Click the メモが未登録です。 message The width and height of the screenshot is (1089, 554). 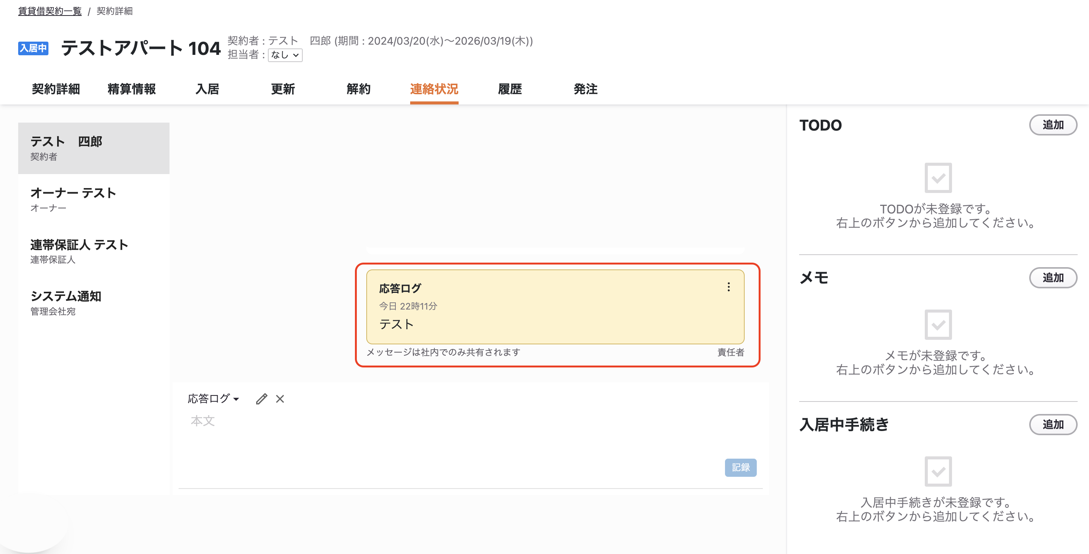click(x=935, y=356)
